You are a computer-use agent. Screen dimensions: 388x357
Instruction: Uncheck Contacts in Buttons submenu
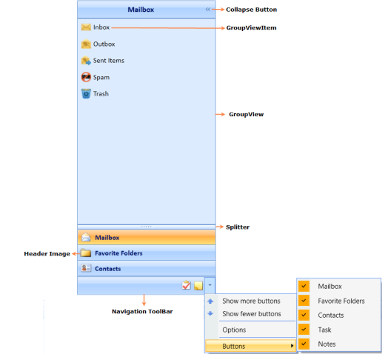tap(304, 316)
